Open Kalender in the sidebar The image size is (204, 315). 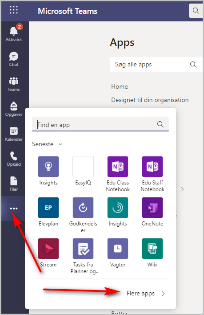point(14,134)
